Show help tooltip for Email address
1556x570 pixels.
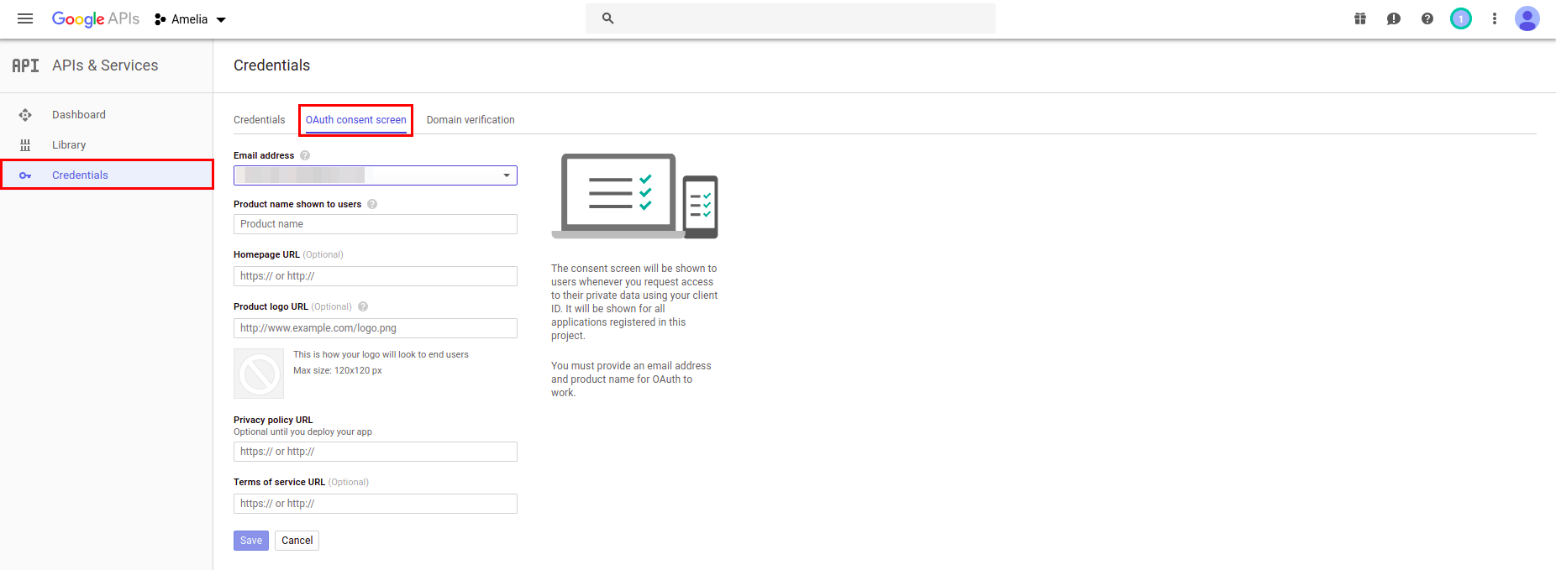(305, 155)
